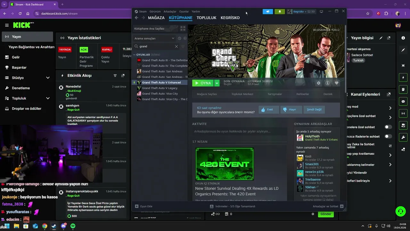
Task: Open the 420 Event news thumbnail
Action: pos(225,164)
